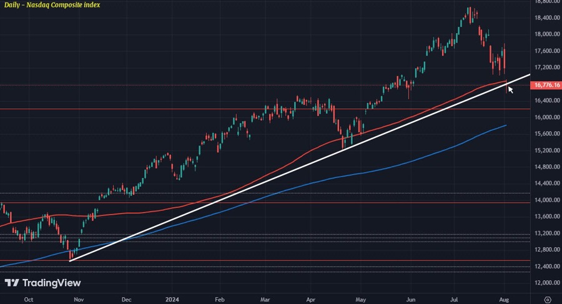Click the Oct label on time axis
This screenshot has height=304, width=562.
pyautogui.click(x=27, y=299)
